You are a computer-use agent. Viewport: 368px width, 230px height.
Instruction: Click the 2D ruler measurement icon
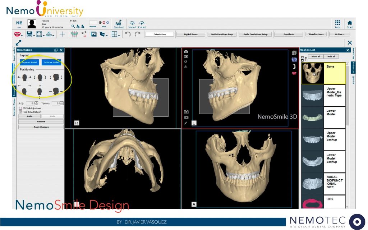click(49, 34)
